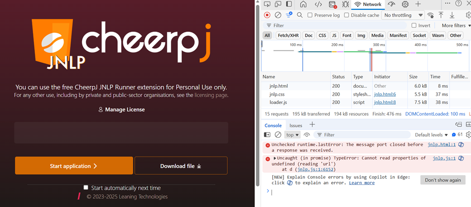Click Copilot icon beside jnlp.js:1 error
This screenshot has width=471, height=207.
[x=461, y=158]
